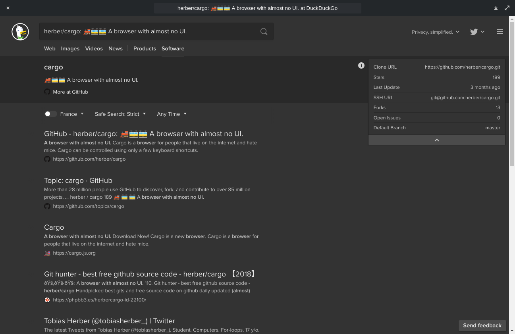This screenshot has height=334, width=515.
Task: Click the GitHub favicon beside github.com/herber/cargo
Action: click(x=47, y=159)
